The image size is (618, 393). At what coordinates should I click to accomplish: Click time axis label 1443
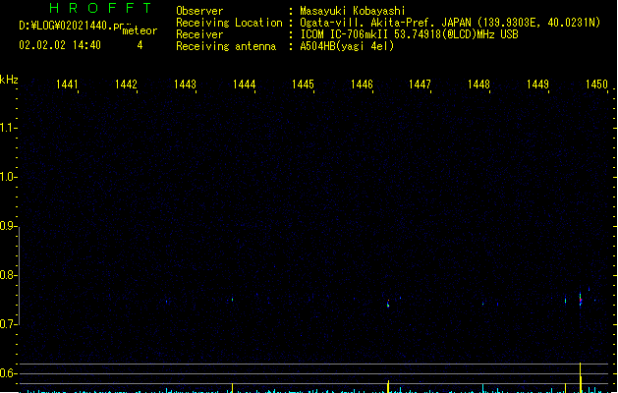tap(185, 84)
